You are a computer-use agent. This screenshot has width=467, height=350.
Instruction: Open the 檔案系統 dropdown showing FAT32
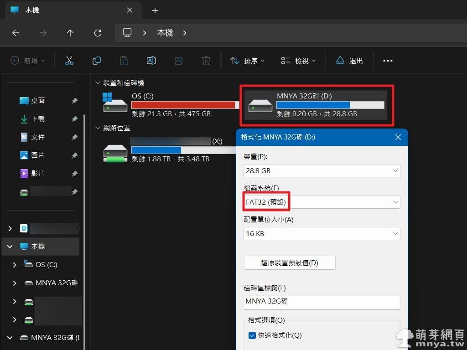[x=322, y=202]
